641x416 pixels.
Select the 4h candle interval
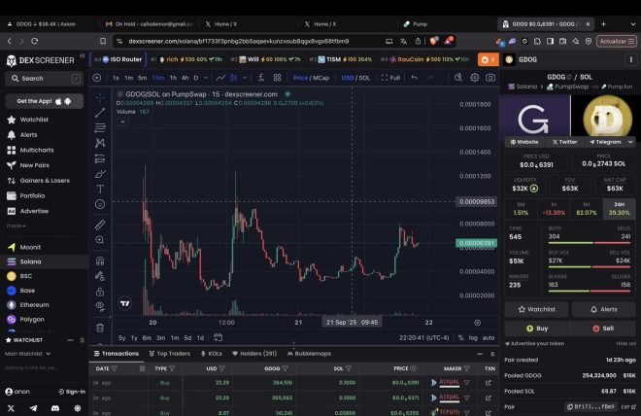coord(185,78)
